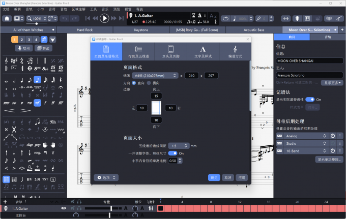Image resolution: width=346 pixels, height=219 pixels.
Task: Switch to the Acoustic Bass file tab
Action: point(254,30)
